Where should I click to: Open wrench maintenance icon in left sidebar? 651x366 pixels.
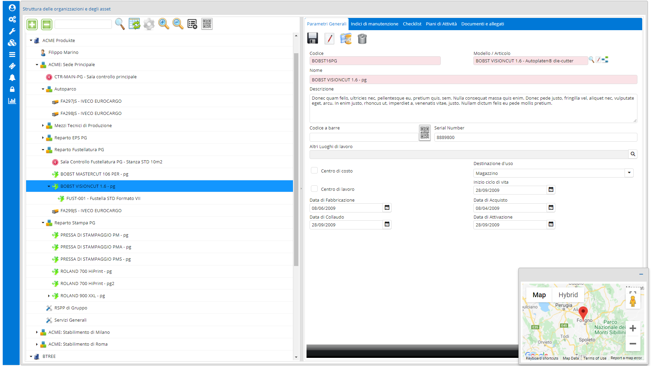pos(12,31)
